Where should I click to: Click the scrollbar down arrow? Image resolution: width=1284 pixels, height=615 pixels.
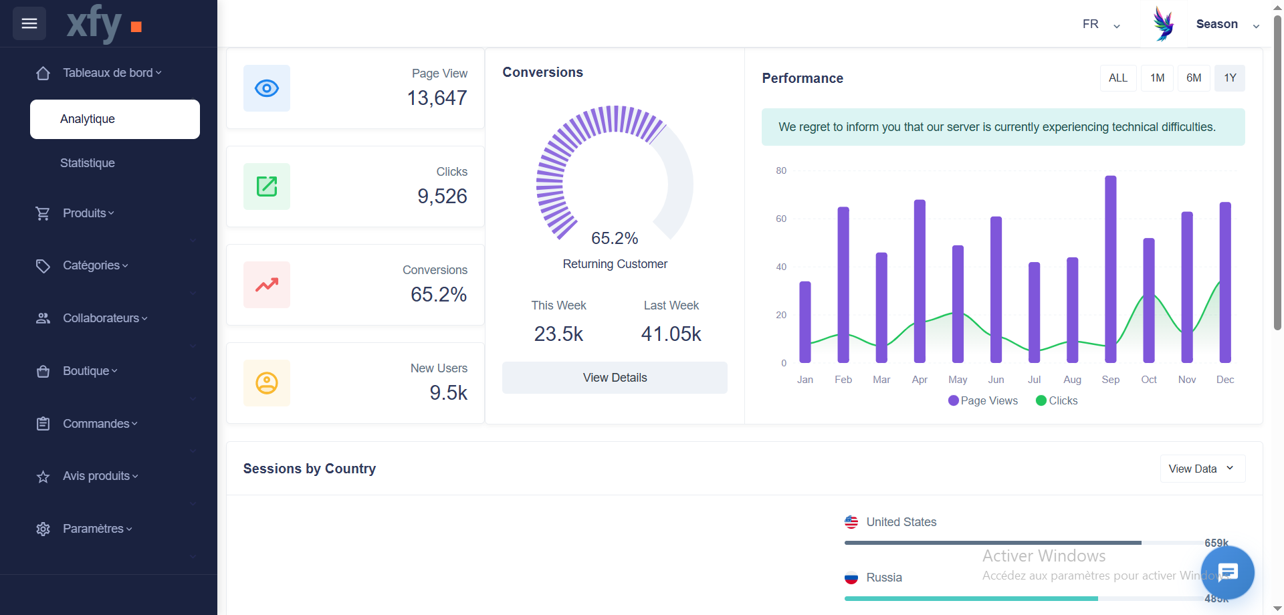(x=1277, y=608)
